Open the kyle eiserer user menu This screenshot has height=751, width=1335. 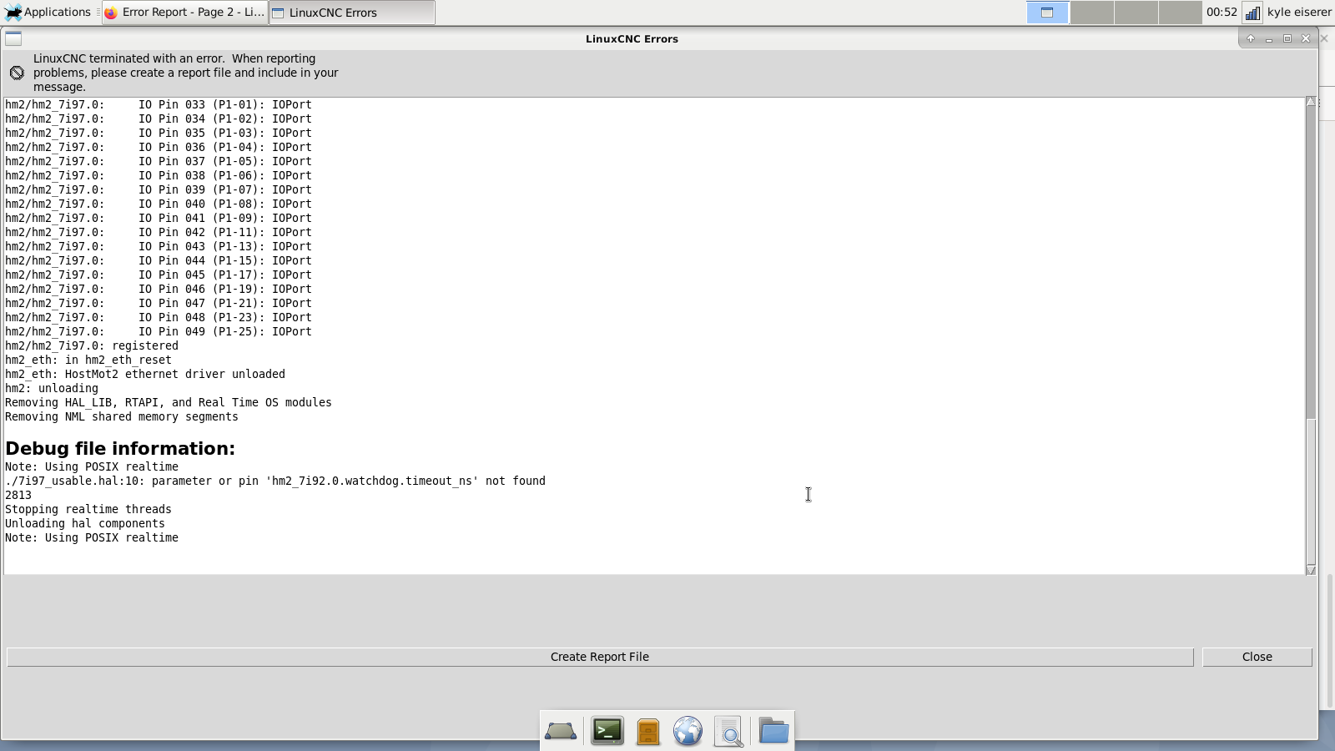point(1299,12)
